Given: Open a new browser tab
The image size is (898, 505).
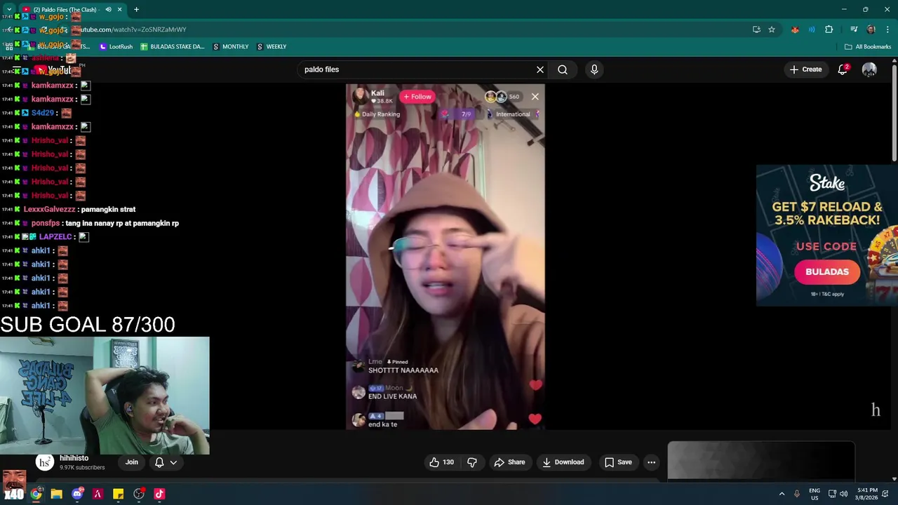Looking at the screenshot, I should (136, 9).
